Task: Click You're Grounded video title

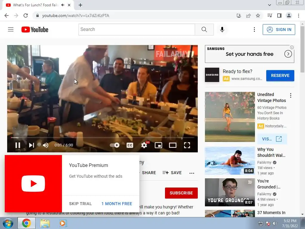Action: (x=269, y=184)
